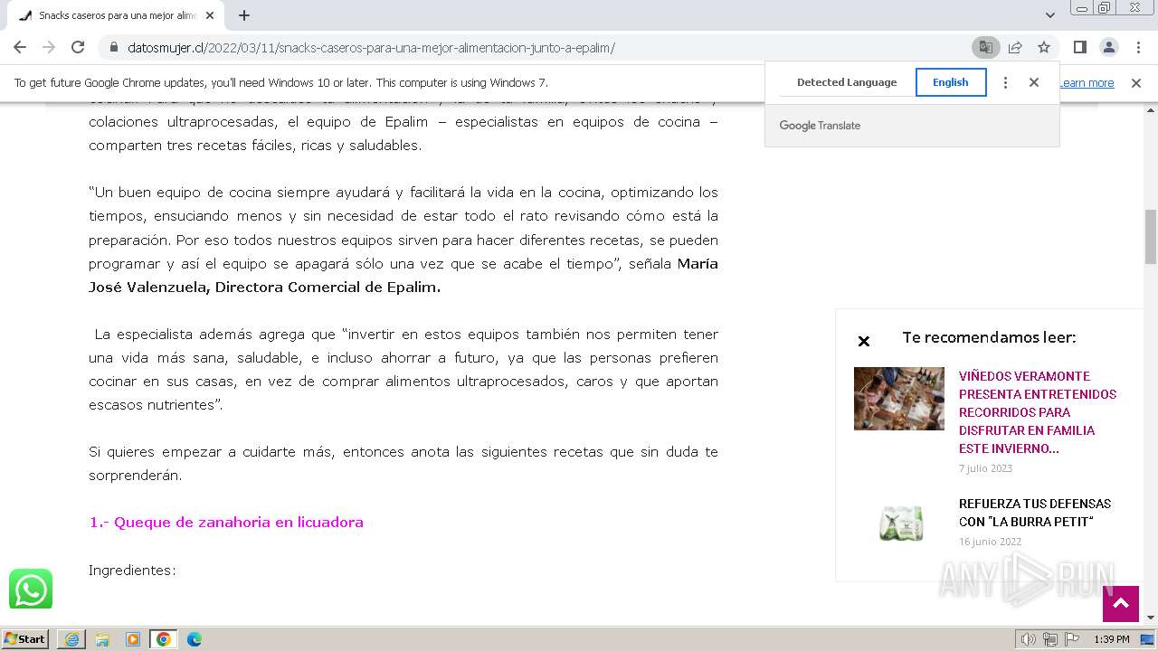Screen dimensions: 1158x651
Task: Click Te recomendamos leer heading
Action: tap(989, 337)
